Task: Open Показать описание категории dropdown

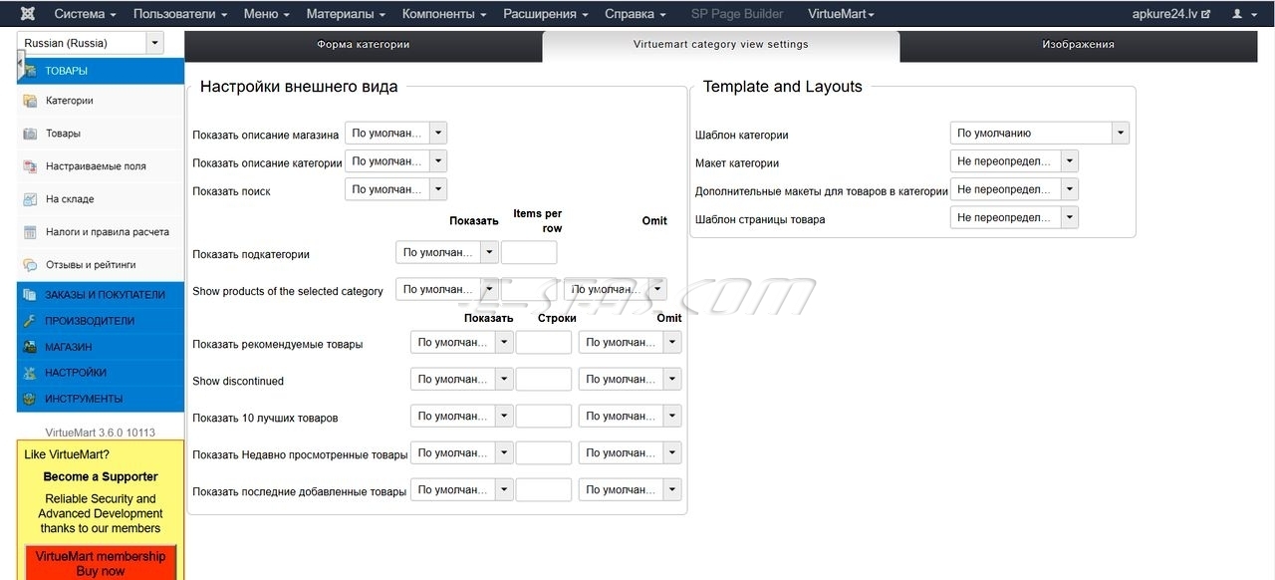Action: click(x=395, y=160)
